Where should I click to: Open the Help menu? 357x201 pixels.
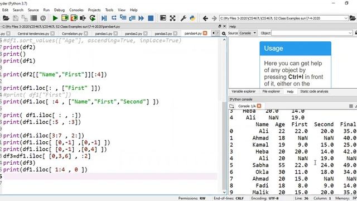click(x=134, y=10)
